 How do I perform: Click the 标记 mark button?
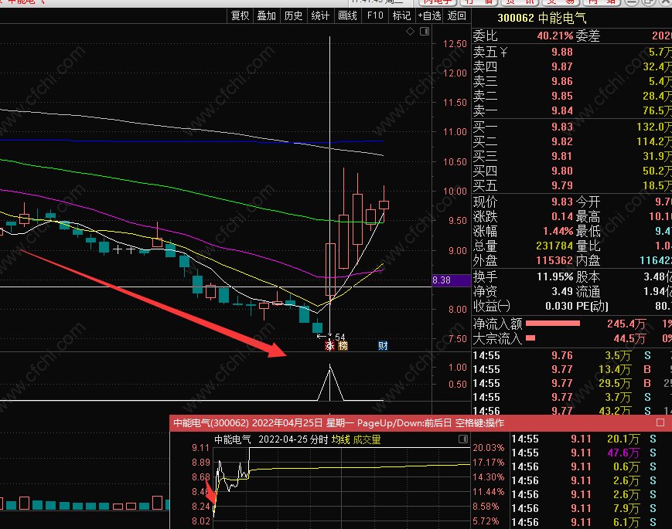tap(402, 16)
